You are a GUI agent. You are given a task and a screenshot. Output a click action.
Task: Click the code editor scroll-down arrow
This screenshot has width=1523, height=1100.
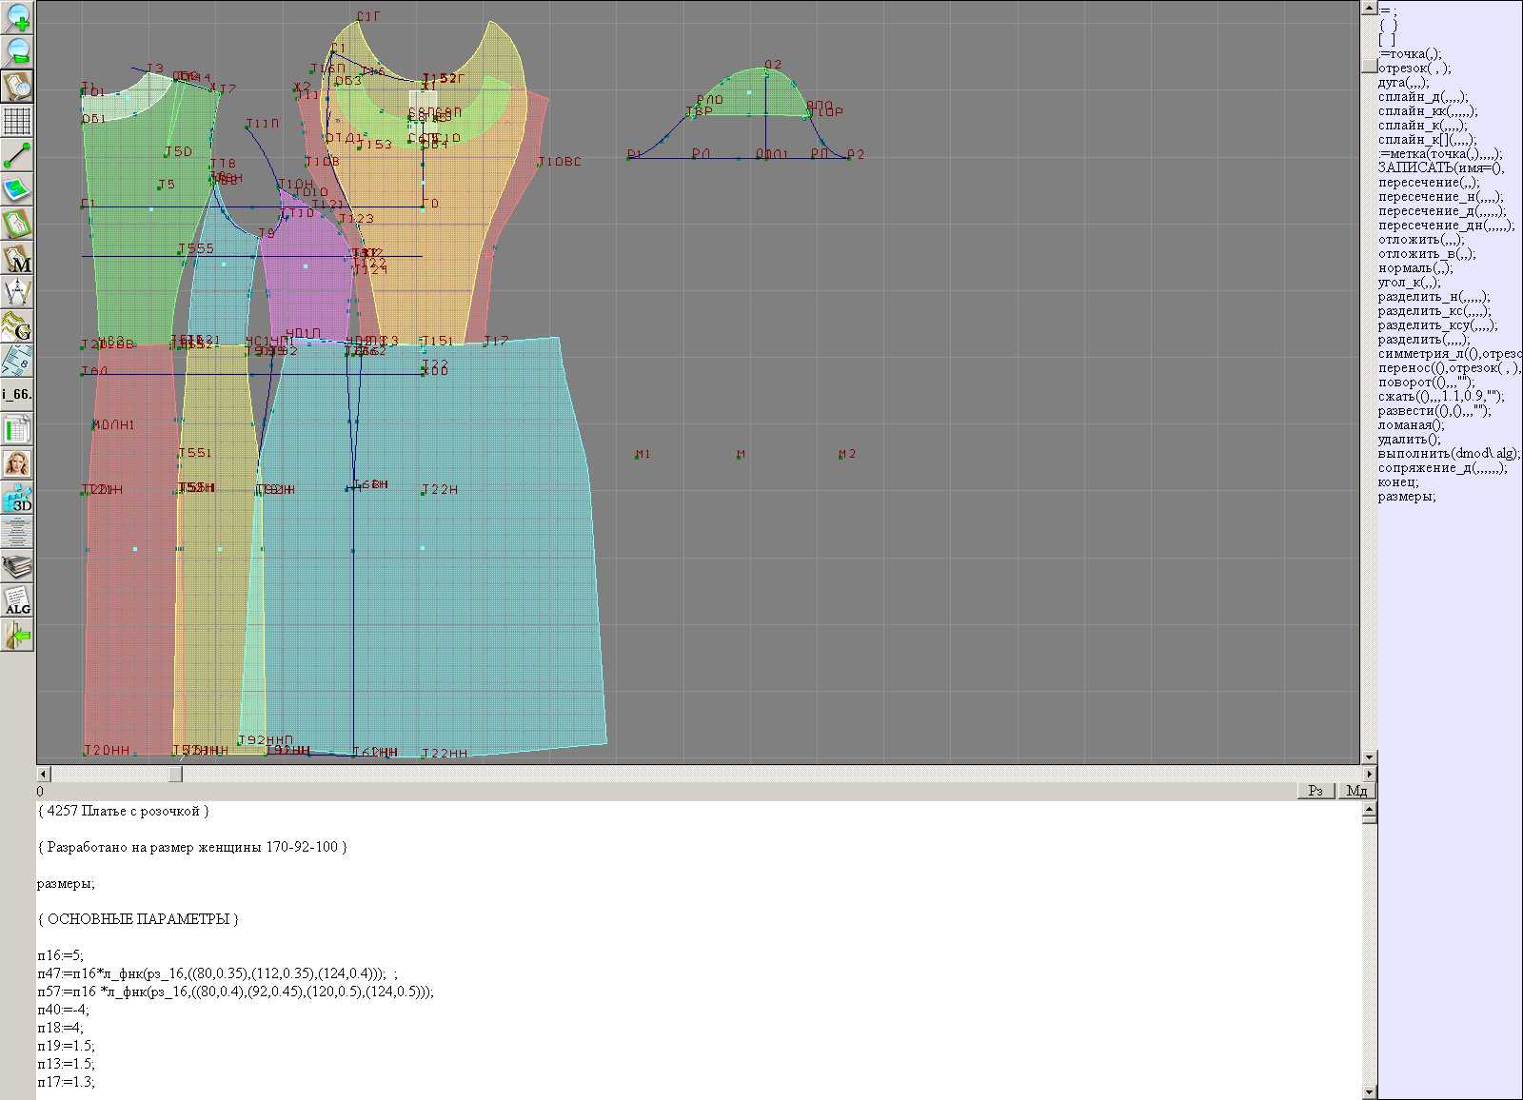pos(1369,1092)
